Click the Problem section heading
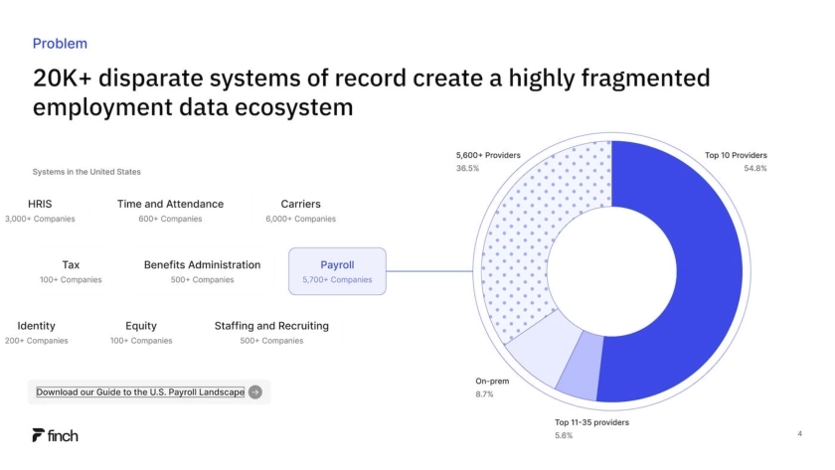This screenshot has height=470, width=835. click(60, 44)
